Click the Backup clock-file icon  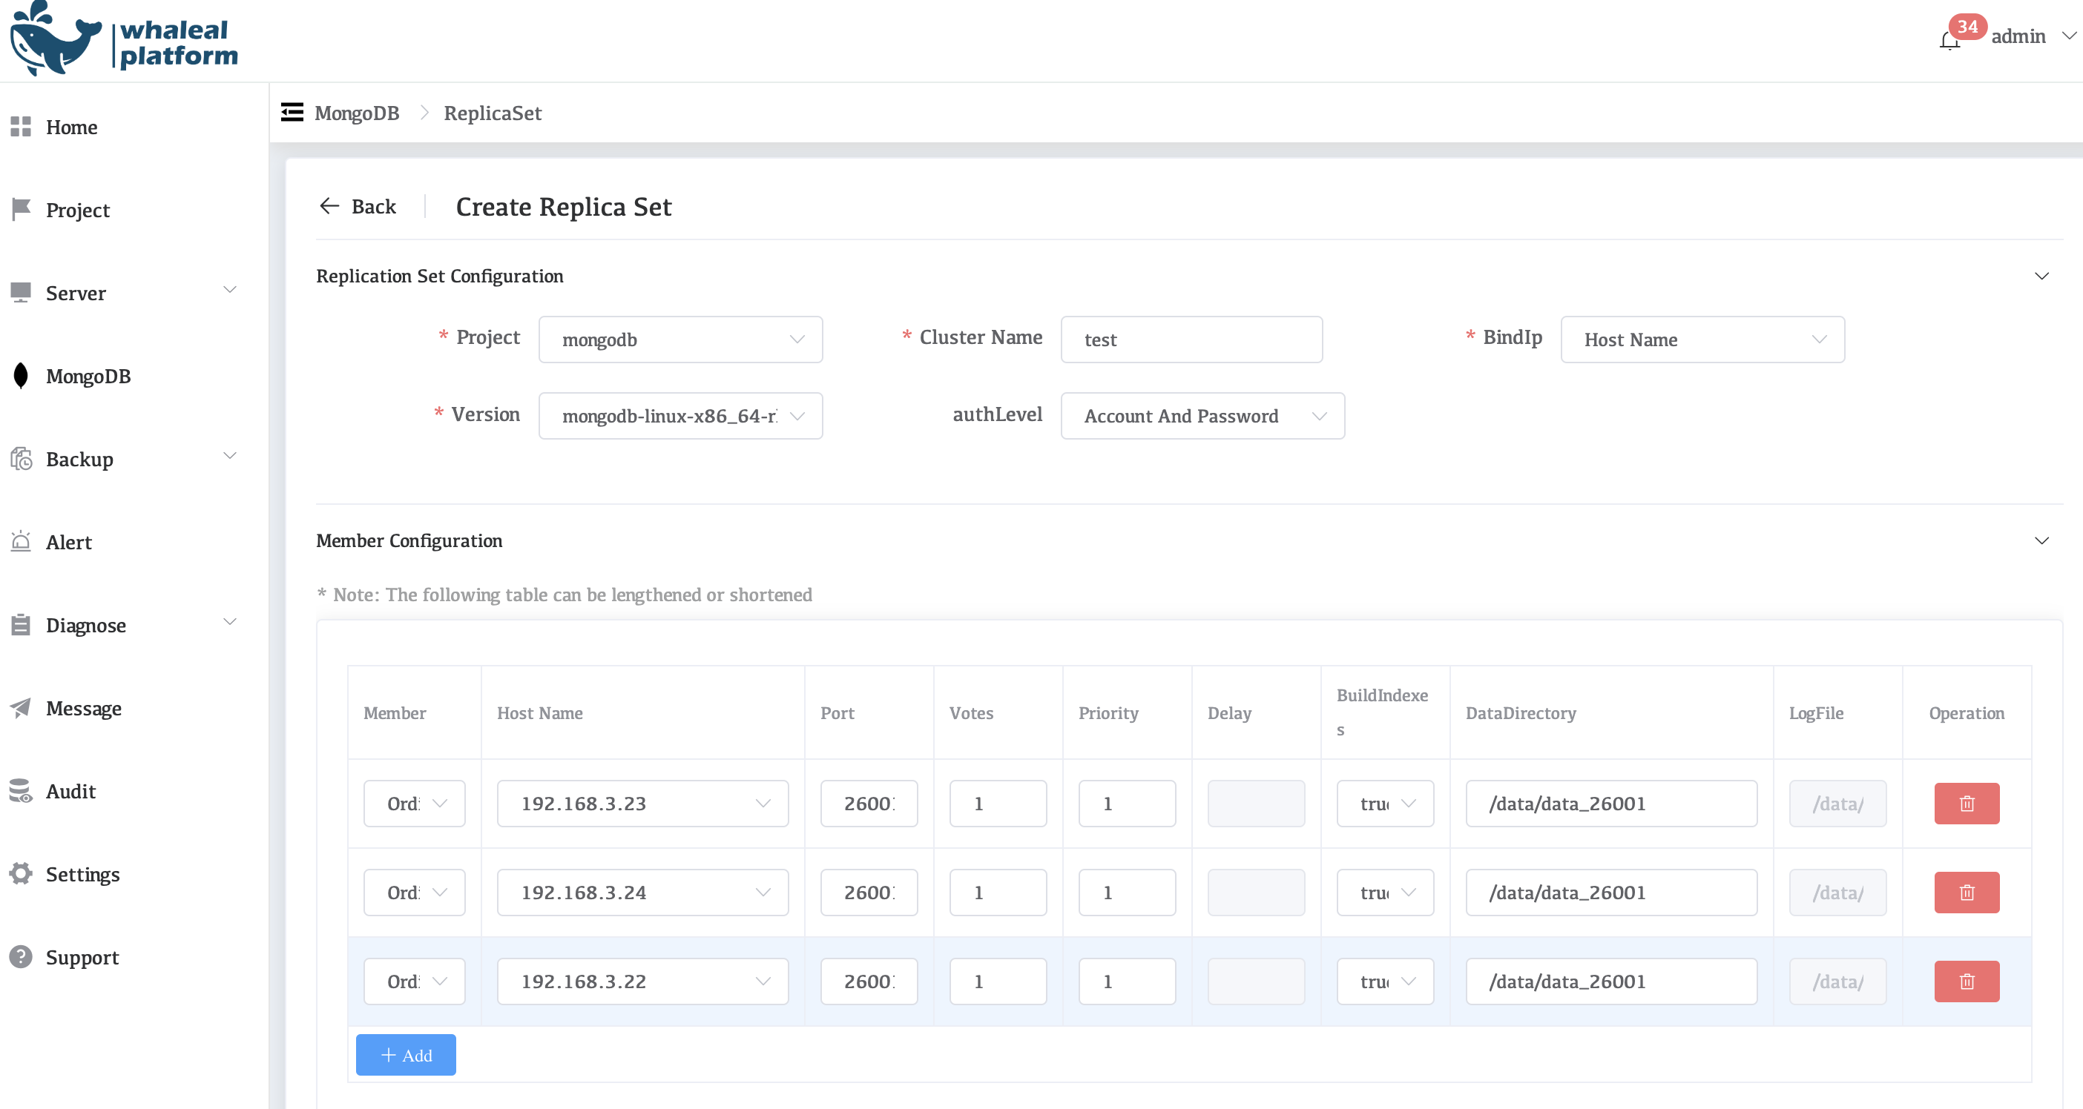tap(21, 458)
